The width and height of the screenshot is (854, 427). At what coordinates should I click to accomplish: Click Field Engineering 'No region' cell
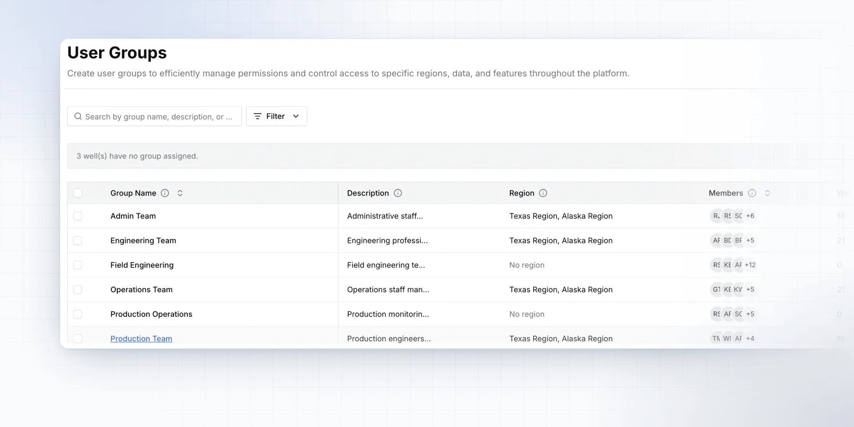pyautogui.click(x=527, y=265)
